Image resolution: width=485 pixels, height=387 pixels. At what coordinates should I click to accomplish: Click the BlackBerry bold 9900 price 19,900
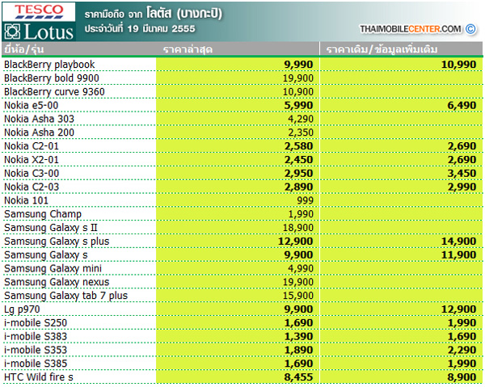[x=298, y=78]
